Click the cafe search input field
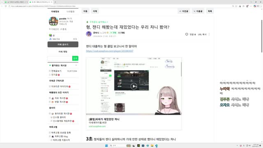Viewport: 263px width, 148px height. [x=60, y=58]
